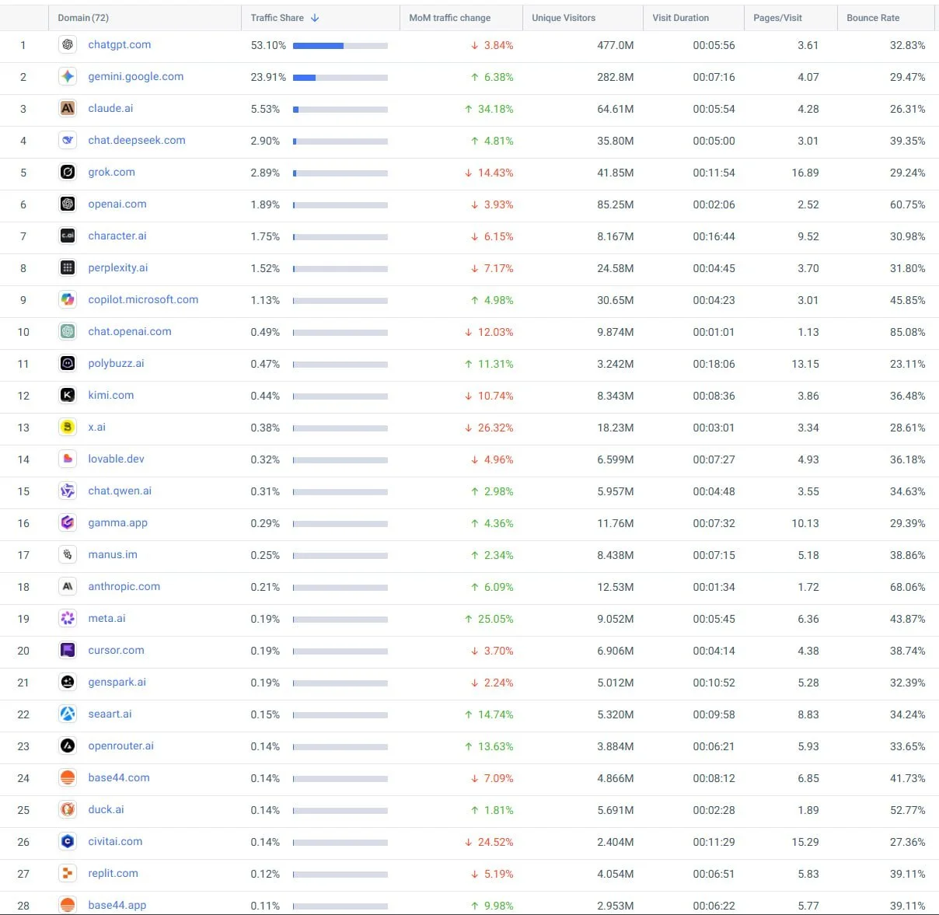
Task: Click the gamma.app purple icon
Action: pyautogui.click(x=68, y=523)
